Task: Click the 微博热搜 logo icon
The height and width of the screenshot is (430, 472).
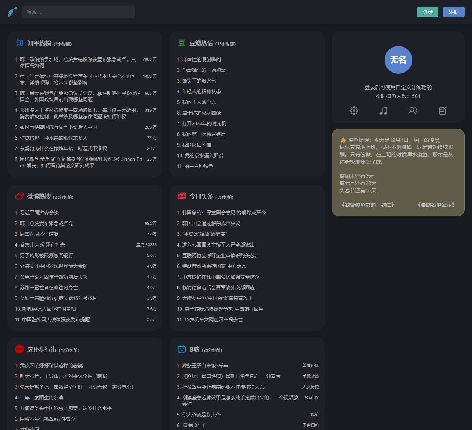Action: click(x=20, y=196)
